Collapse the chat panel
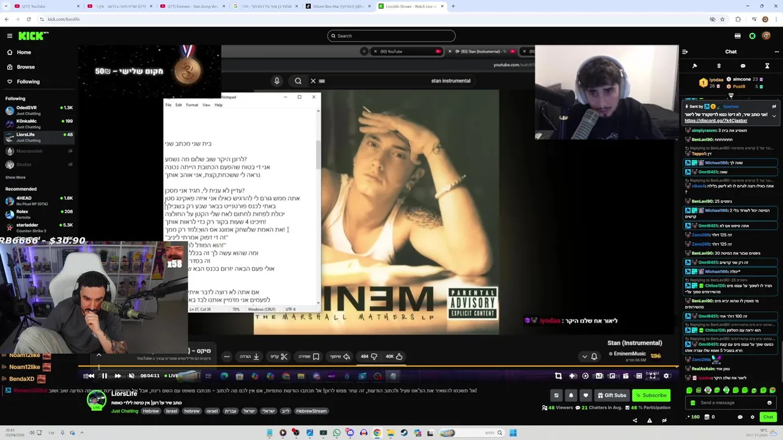The height and width of the screenshot is (440, 783). coord(685,52)
